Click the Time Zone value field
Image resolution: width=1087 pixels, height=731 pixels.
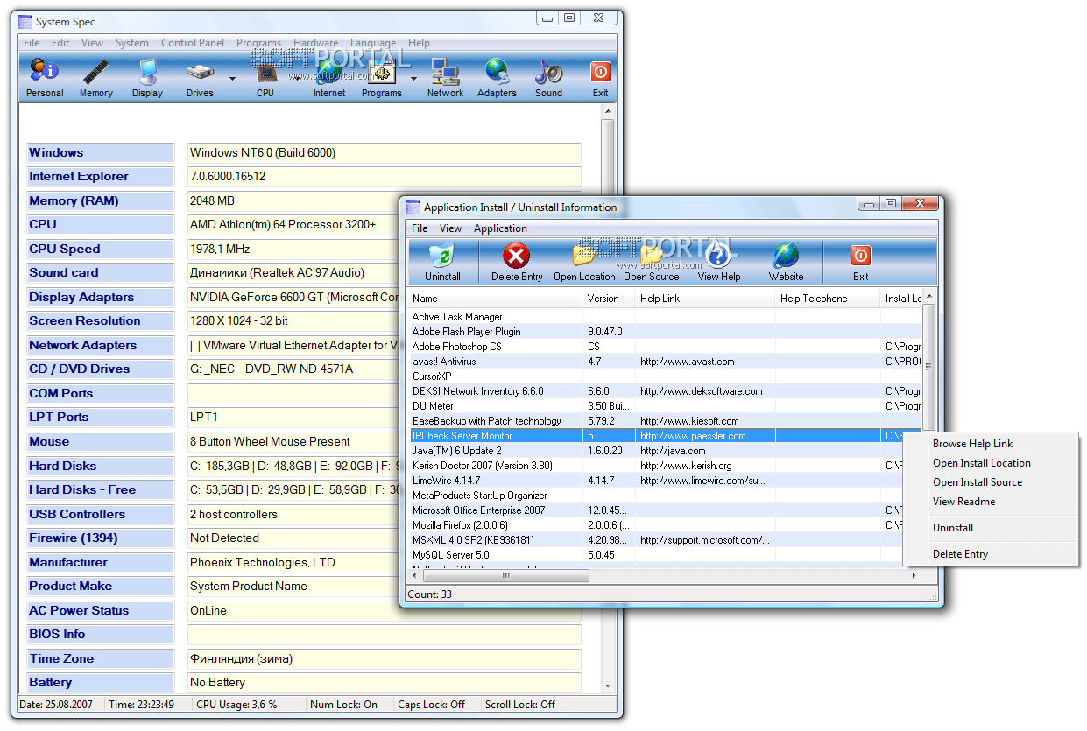[385, 658]
